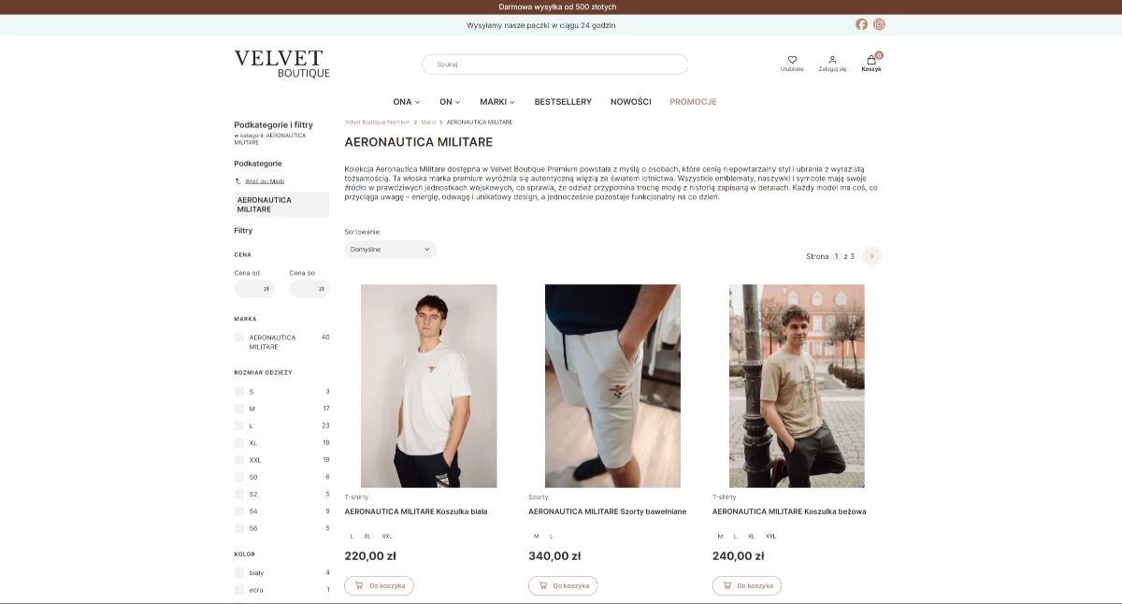Click the 340,00 zł price
This screenshot has height=604, width=1122.
click(x=554, y=556)
